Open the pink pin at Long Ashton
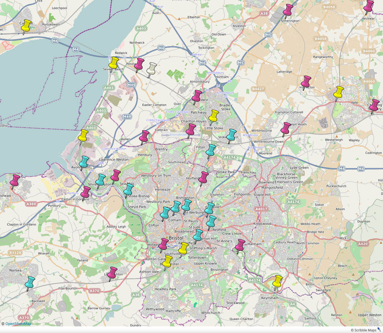The width and height of the screenshot is (383, 333). point(112,272)
